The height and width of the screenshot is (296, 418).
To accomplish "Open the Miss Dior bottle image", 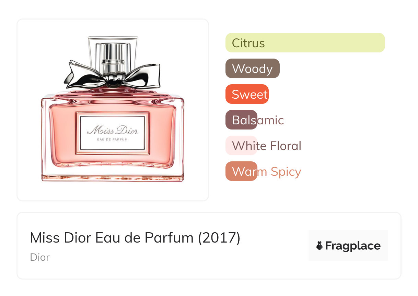I will coord(113,110).
